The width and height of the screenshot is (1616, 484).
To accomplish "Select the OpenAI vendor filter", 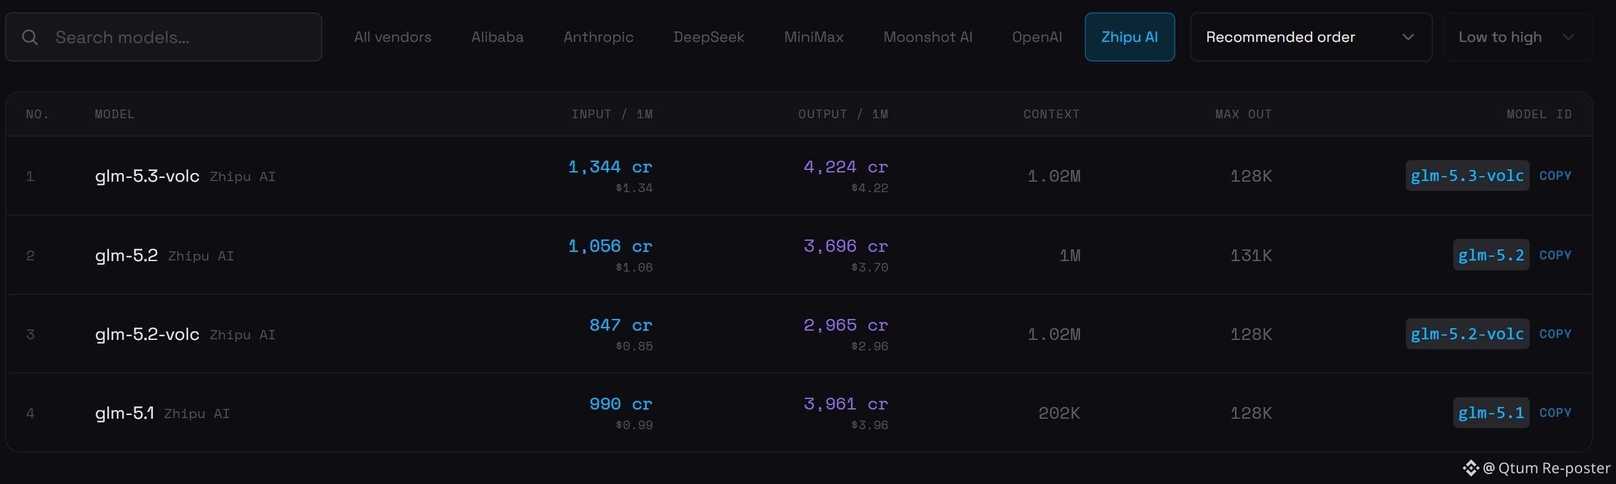I will coord(1037,37).
